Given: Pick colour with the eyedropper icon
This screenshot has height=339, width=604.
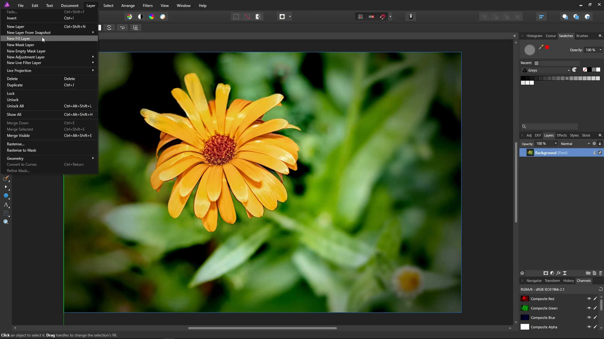Looking at the screenshot, I should (x=541, y=47).
